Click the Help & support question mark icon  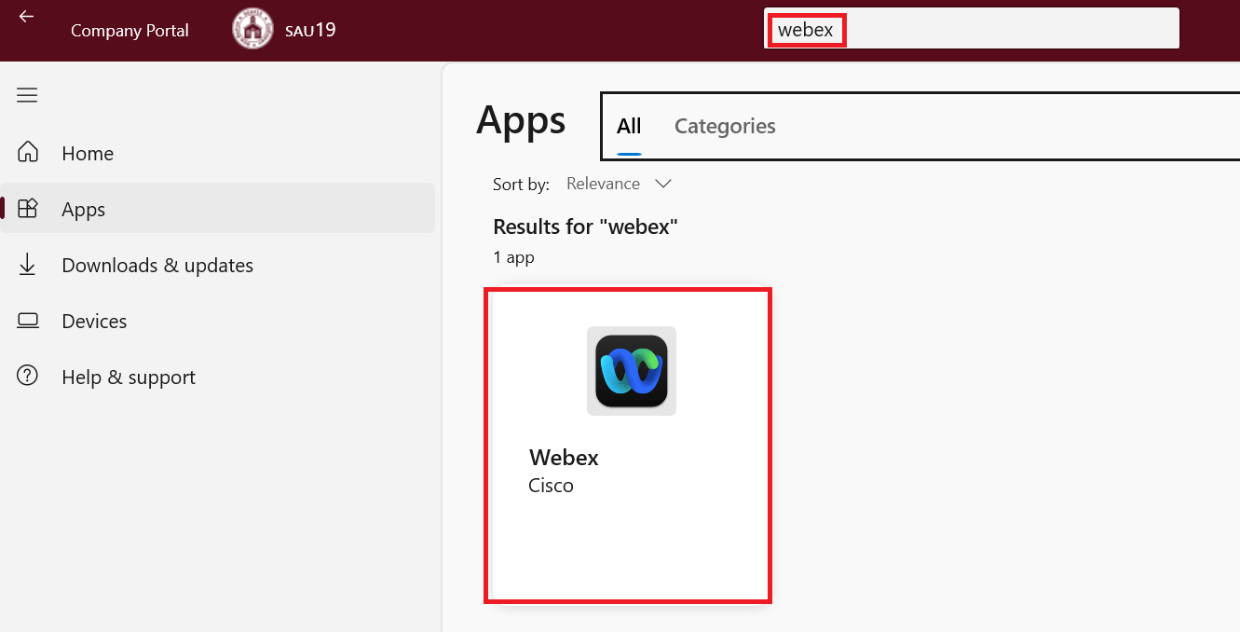pos(28,377)
